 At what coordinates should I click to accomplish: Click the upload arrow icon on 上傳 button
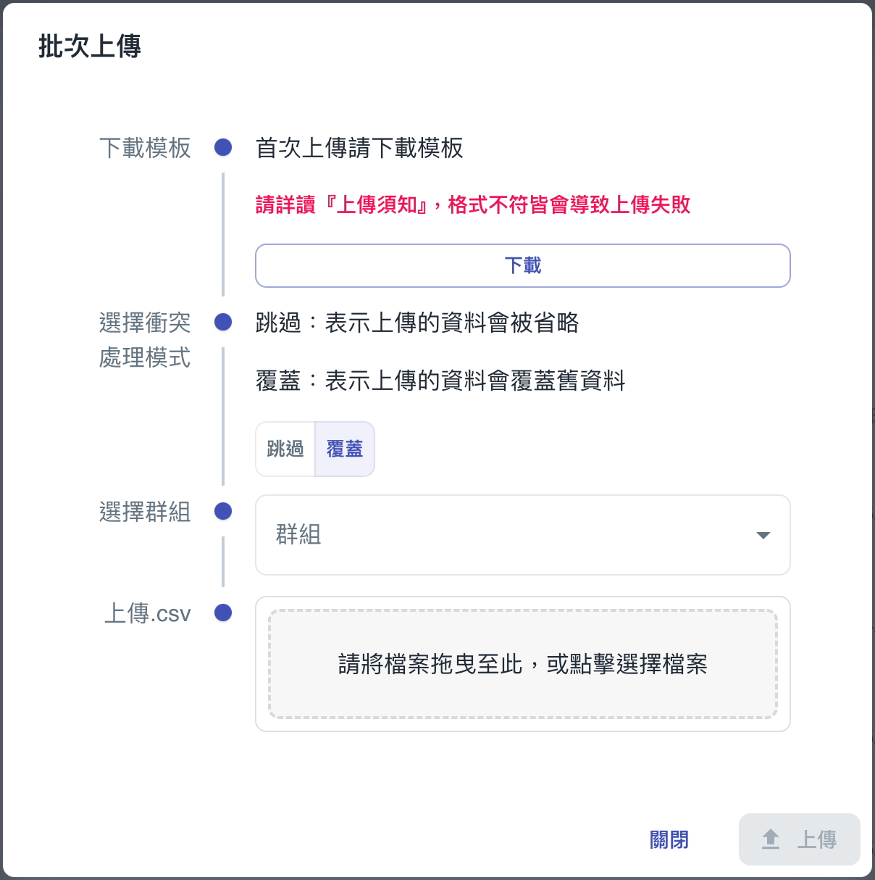coord(771,839)
